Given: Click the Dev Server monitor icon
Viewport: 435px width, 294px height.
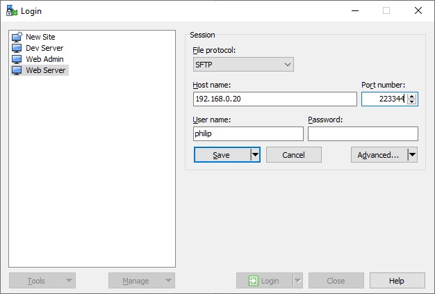Looking at the screenshot, I should tap(17, 48).
